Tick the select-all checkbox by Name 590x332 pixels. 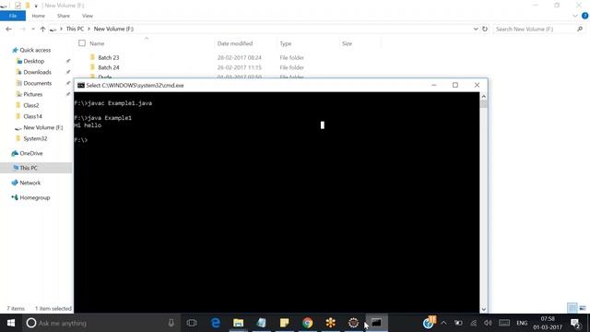click(x=82, y=43)
